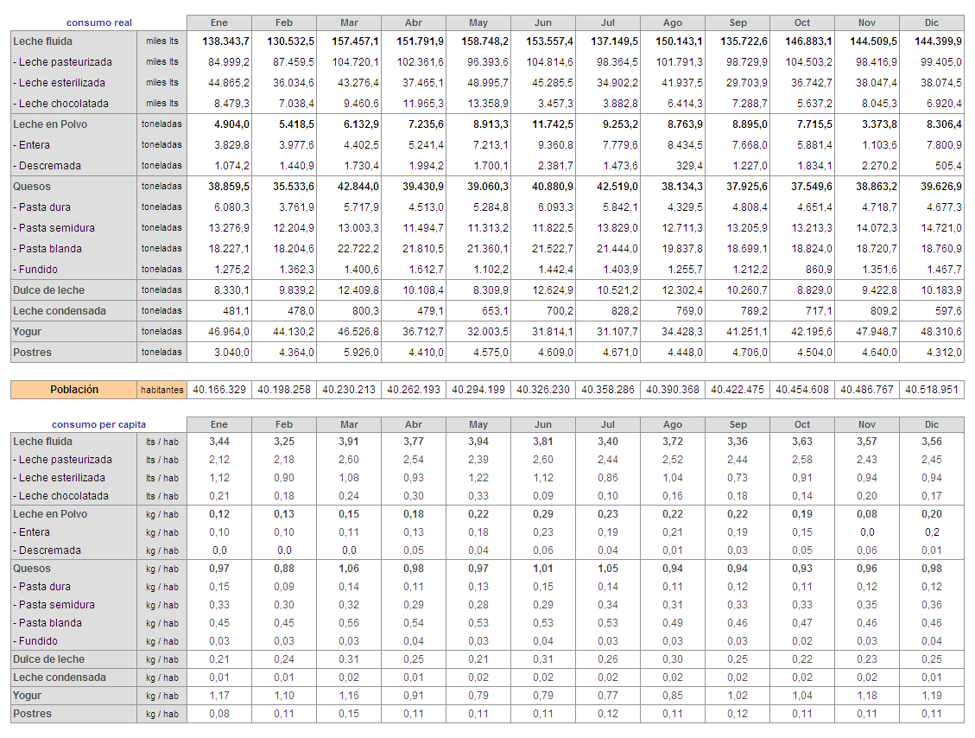Click 'lts / hab' unit for Leche esterilizada
This screenshot has width=975, height=738.
coord(161,478)
